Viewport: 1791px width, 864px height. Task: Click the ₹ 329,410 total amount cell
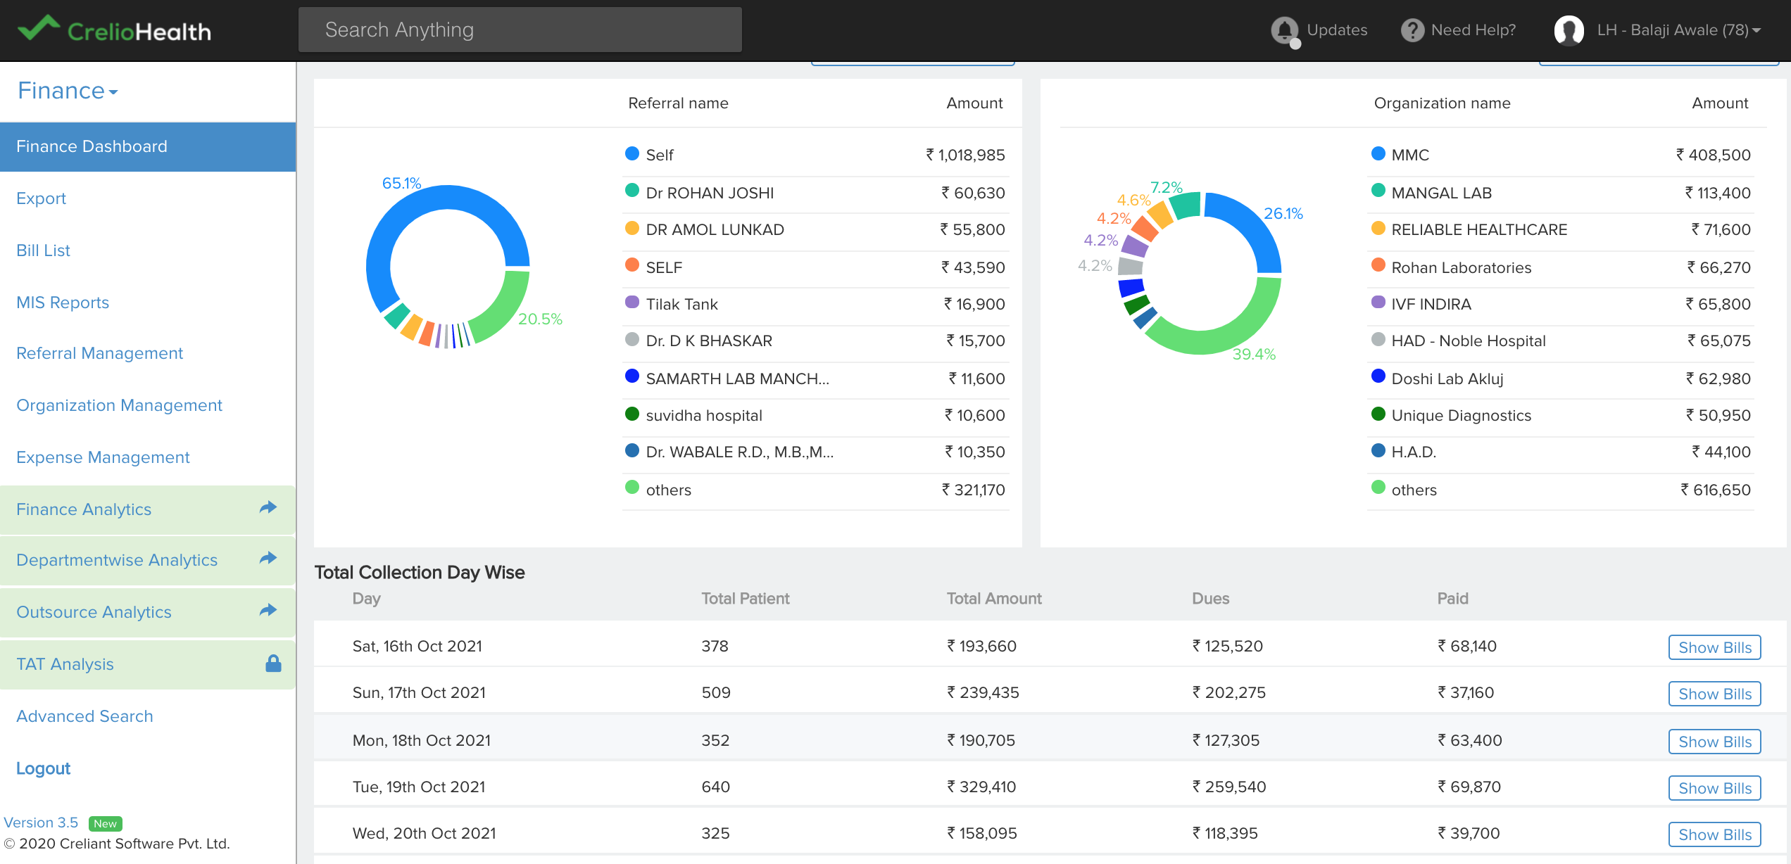tap(981, 787)
